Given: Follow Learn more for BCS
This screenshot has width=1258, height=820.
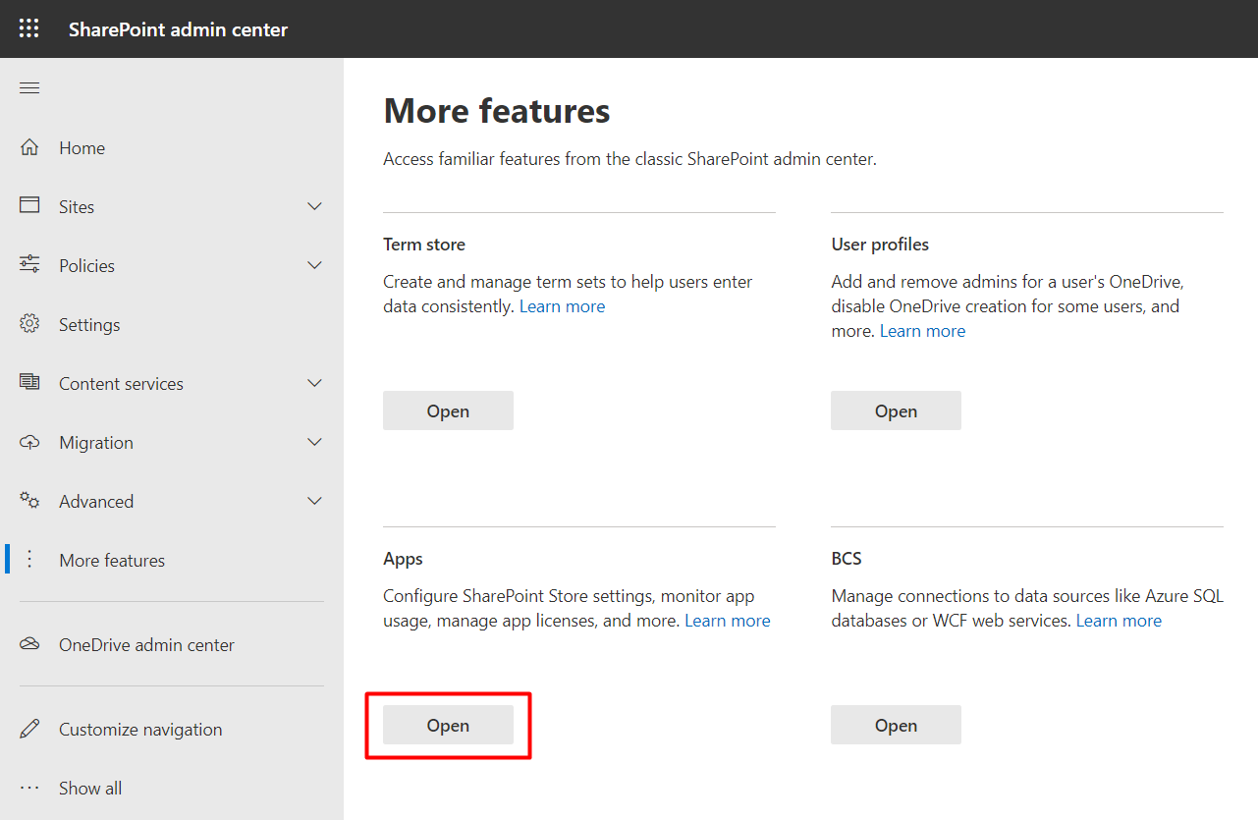Looking at the screenshot, I should click(1119, 621).
